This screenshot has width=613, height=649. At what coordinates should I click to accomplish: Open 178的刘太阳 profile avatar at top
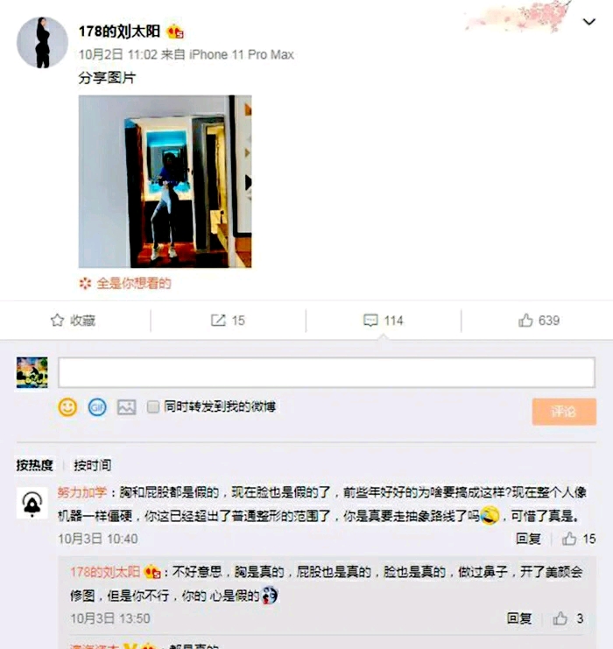[x=42, y=42]
